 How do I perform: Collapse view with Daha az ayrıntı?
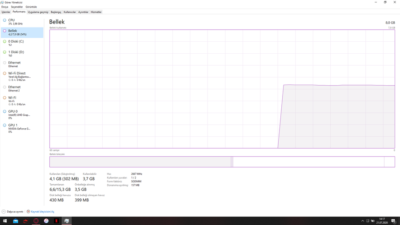click(12, 212)
